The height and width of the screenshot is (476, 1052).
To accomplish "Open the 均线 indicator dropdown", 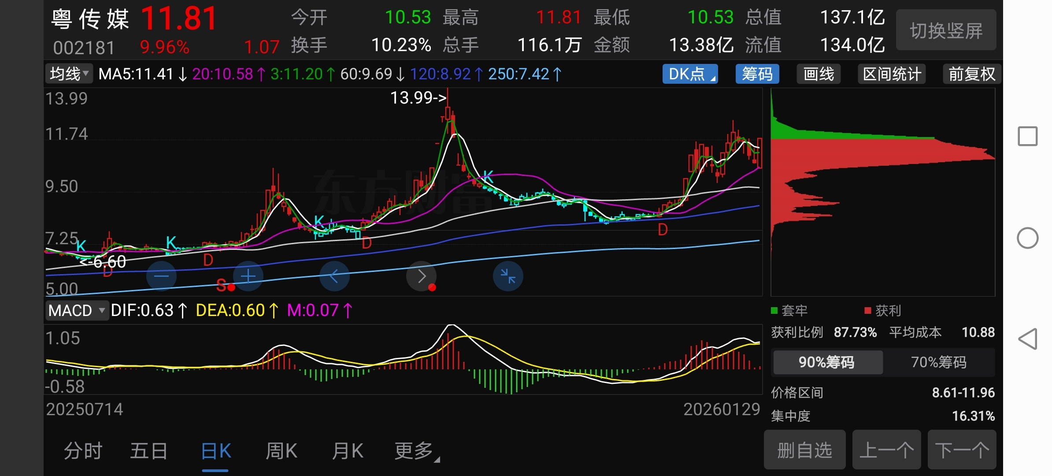I will [69, 74].
